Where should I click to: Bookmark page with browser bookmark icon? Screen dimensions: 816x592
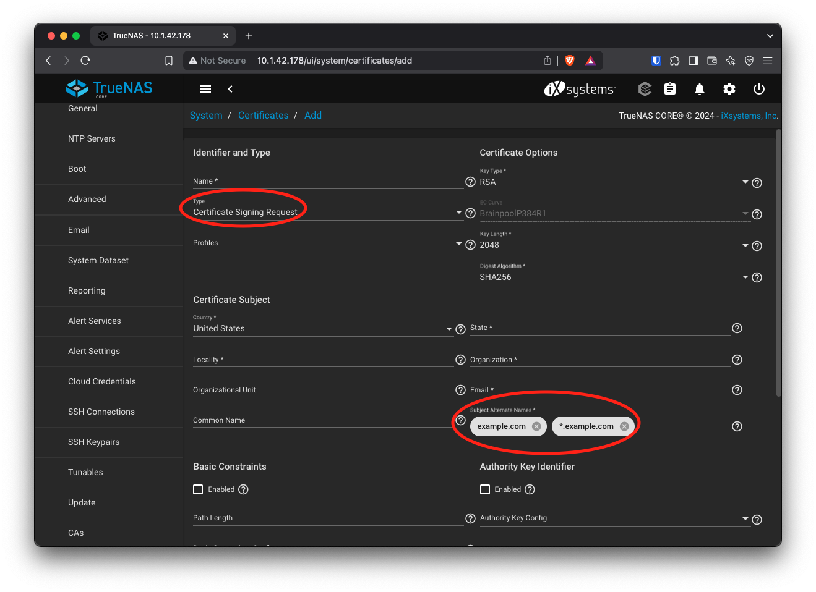[169, 61]
